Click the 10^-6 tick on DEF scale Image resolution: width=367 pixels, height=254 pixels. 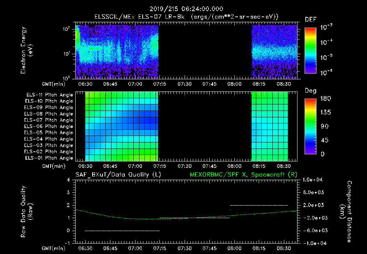tap(327, 72)
